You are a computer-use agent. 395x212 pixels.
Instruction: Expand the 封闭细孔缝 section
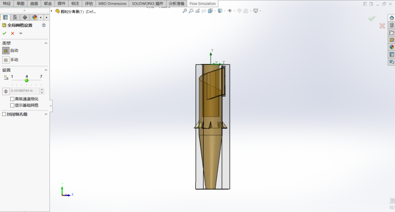point(46,114)
